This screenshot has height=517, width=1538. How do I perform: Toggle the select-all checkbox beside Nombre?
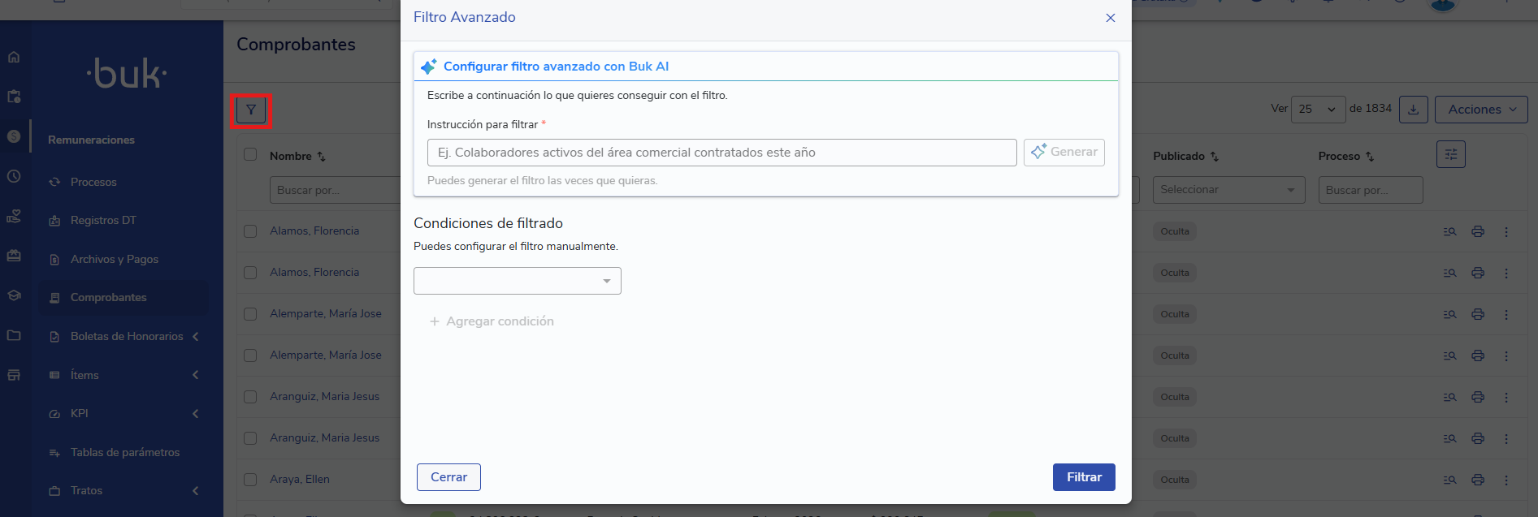pos(250,155)
